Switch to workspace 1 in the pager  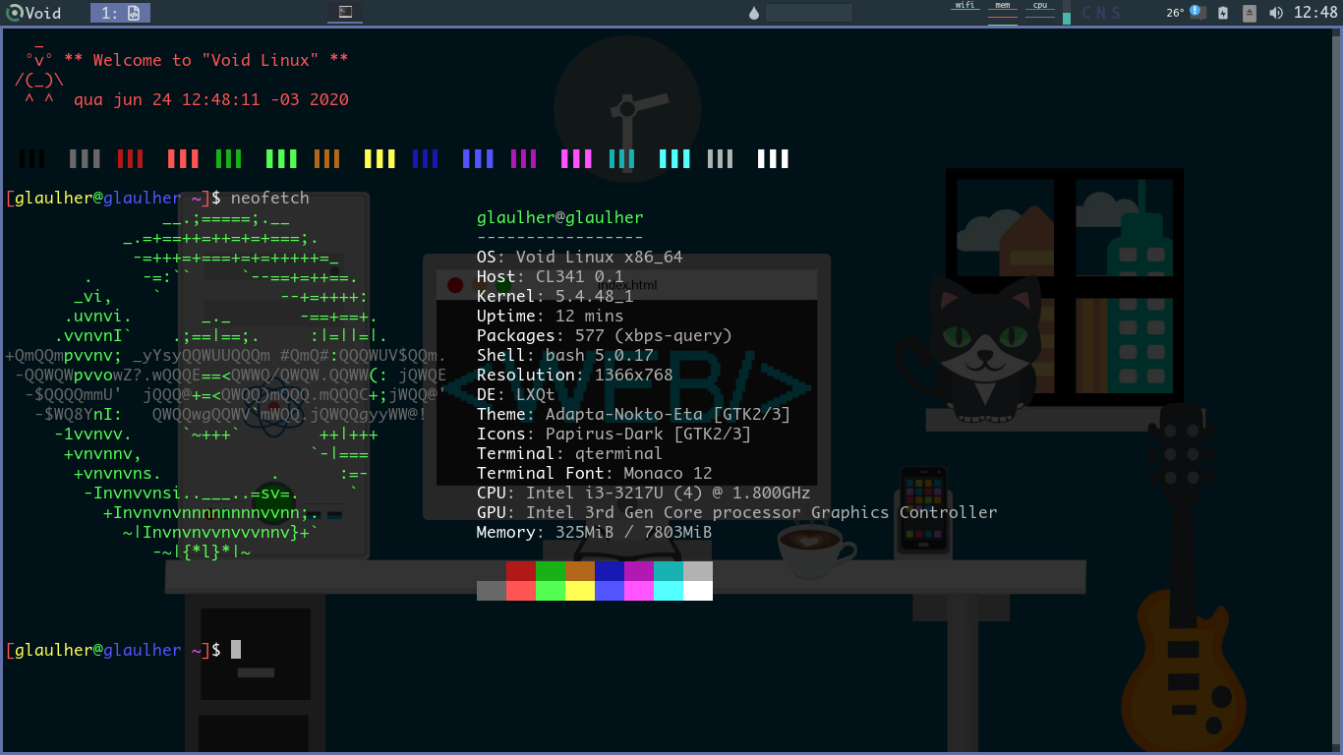pos(120,13)
